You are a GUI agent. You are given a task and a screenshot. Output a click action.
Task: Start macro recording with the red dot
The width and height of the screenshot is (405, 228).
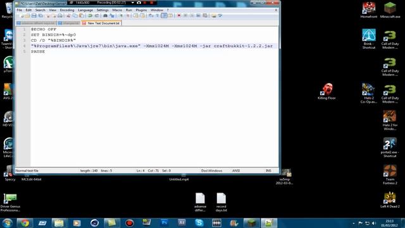pyautogui.click(x=179, y=16)
